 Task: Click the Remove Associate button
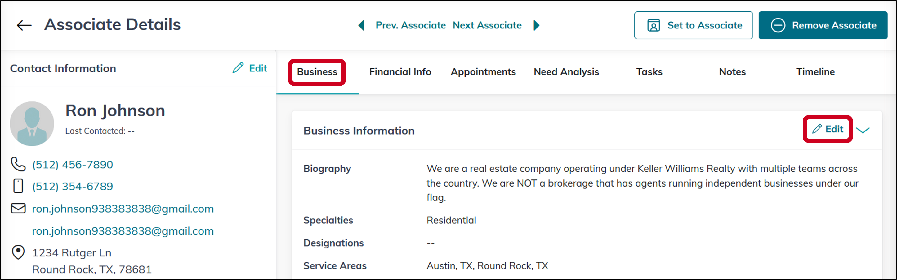pos(823,25)
